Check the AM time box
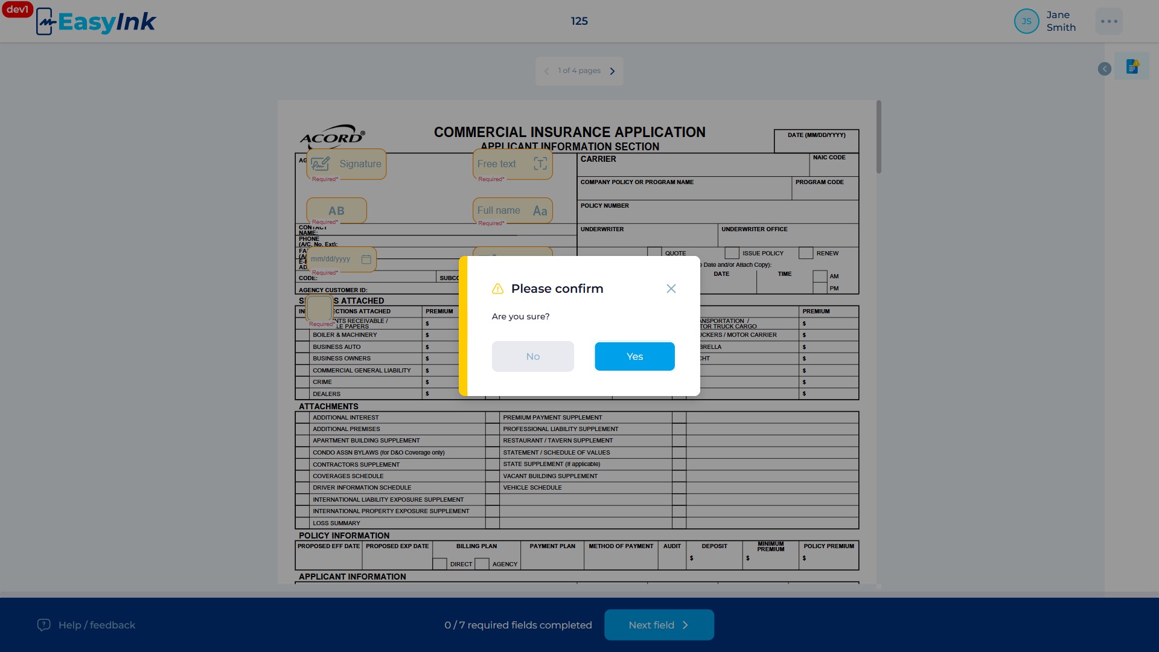Image resolution: width=1159 pixels, height=652 pixels. coord(820,276)
